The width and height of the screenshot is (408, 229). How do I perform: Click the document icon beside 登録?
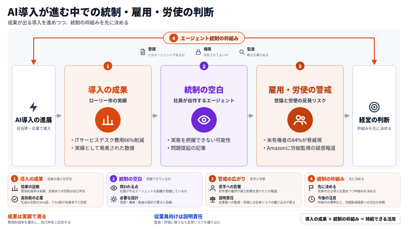143,52
